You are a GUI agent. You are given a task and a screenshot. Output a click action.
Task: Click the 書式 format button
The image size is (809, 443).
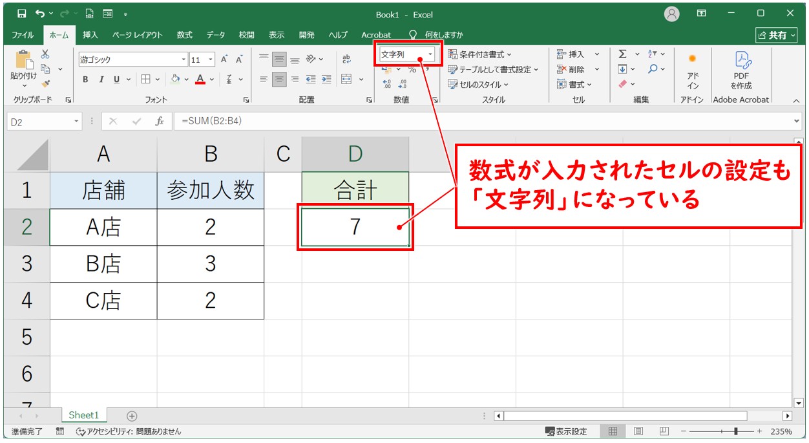click(x=574, y=84)
